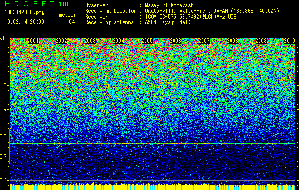Image resolution: width=299 pixels, height=190 pixels.
Task: Click the 2005 time marker
Action: click(147, 41)
